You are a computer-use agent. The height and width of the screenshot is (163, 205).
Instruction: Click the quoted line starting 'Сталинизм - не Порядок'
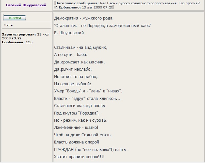(x=103, y=25)
